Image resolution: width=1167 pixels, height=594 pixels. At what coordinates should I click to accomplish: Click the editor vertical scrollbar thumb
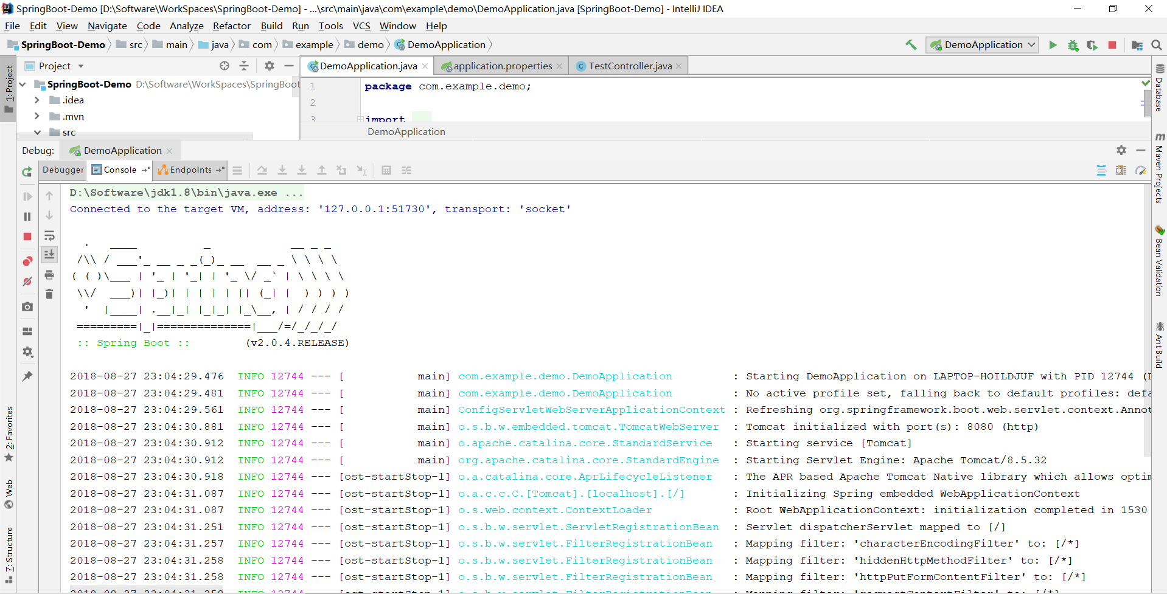click(x=1148, y=103)
